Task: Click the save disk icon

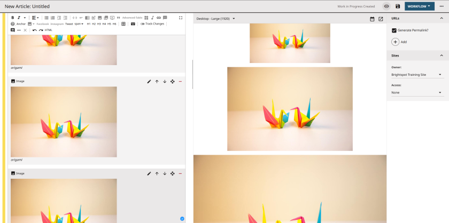Action: point(398,6)
